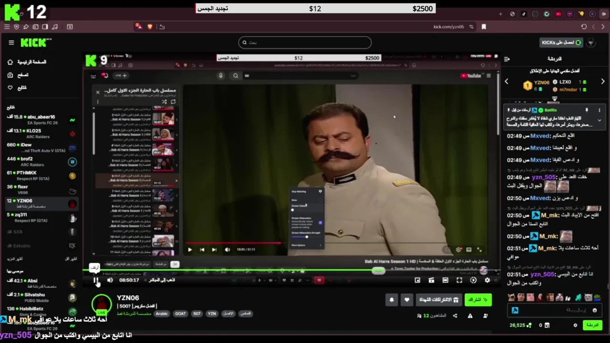Open PTHMKK channel in sidebar
This screenshot has width=610, height=343.
(41, 175)
